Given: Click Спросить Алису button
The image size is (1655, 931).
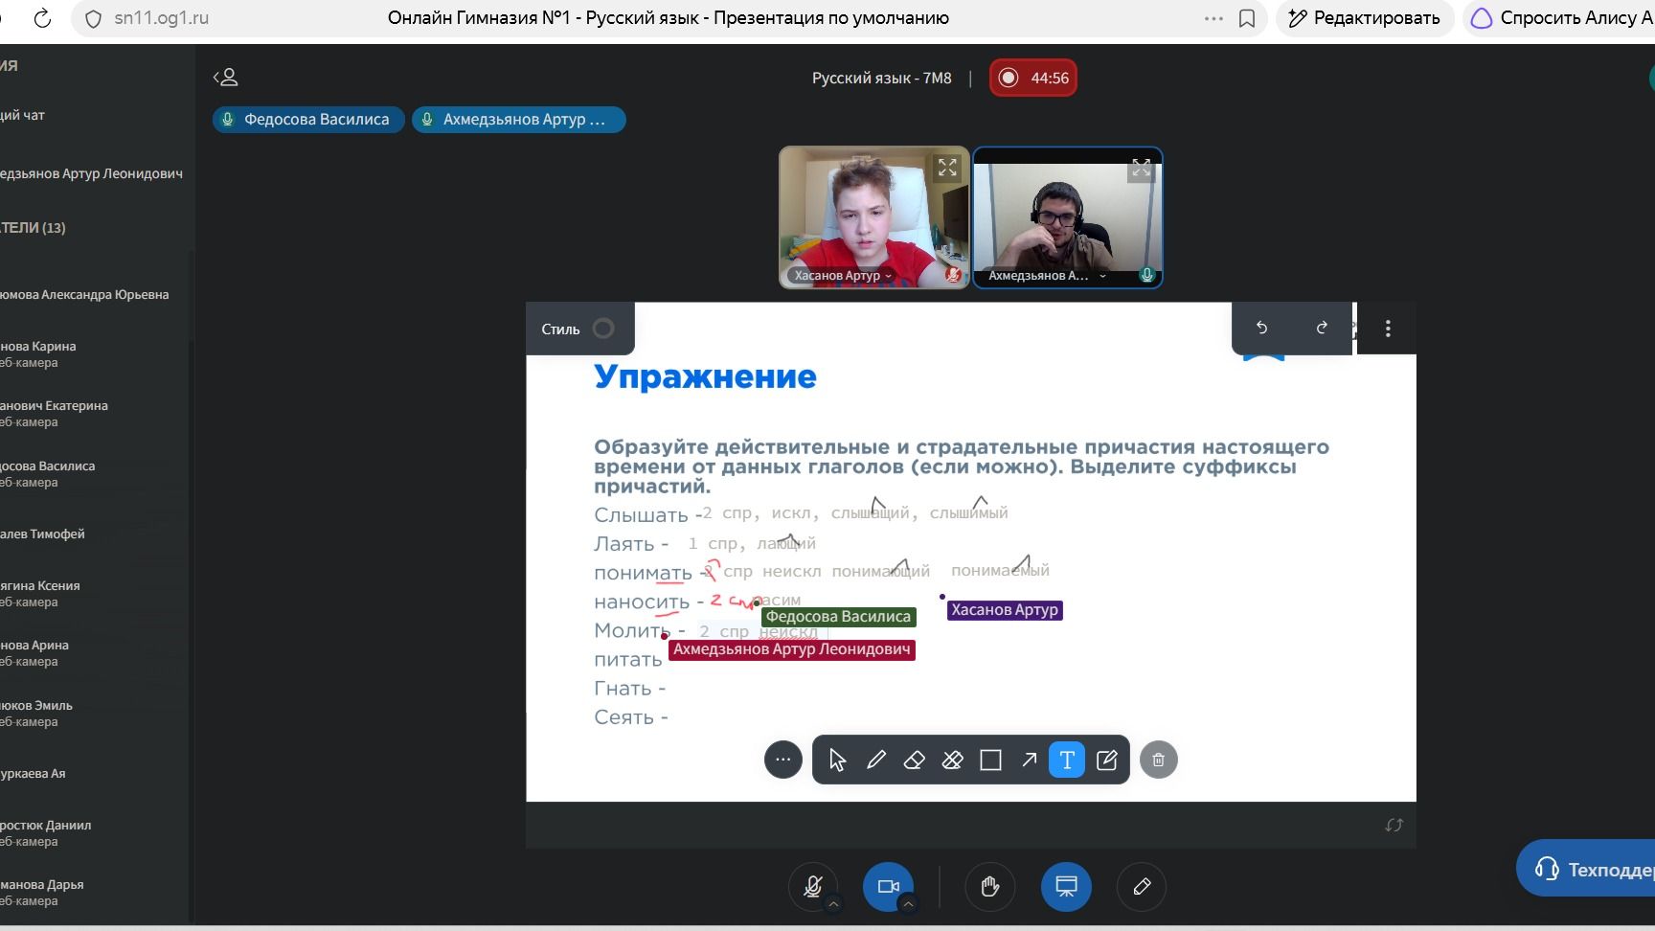Looking at the screenshot, I should pyautogui.click(x=1561, y=18).
